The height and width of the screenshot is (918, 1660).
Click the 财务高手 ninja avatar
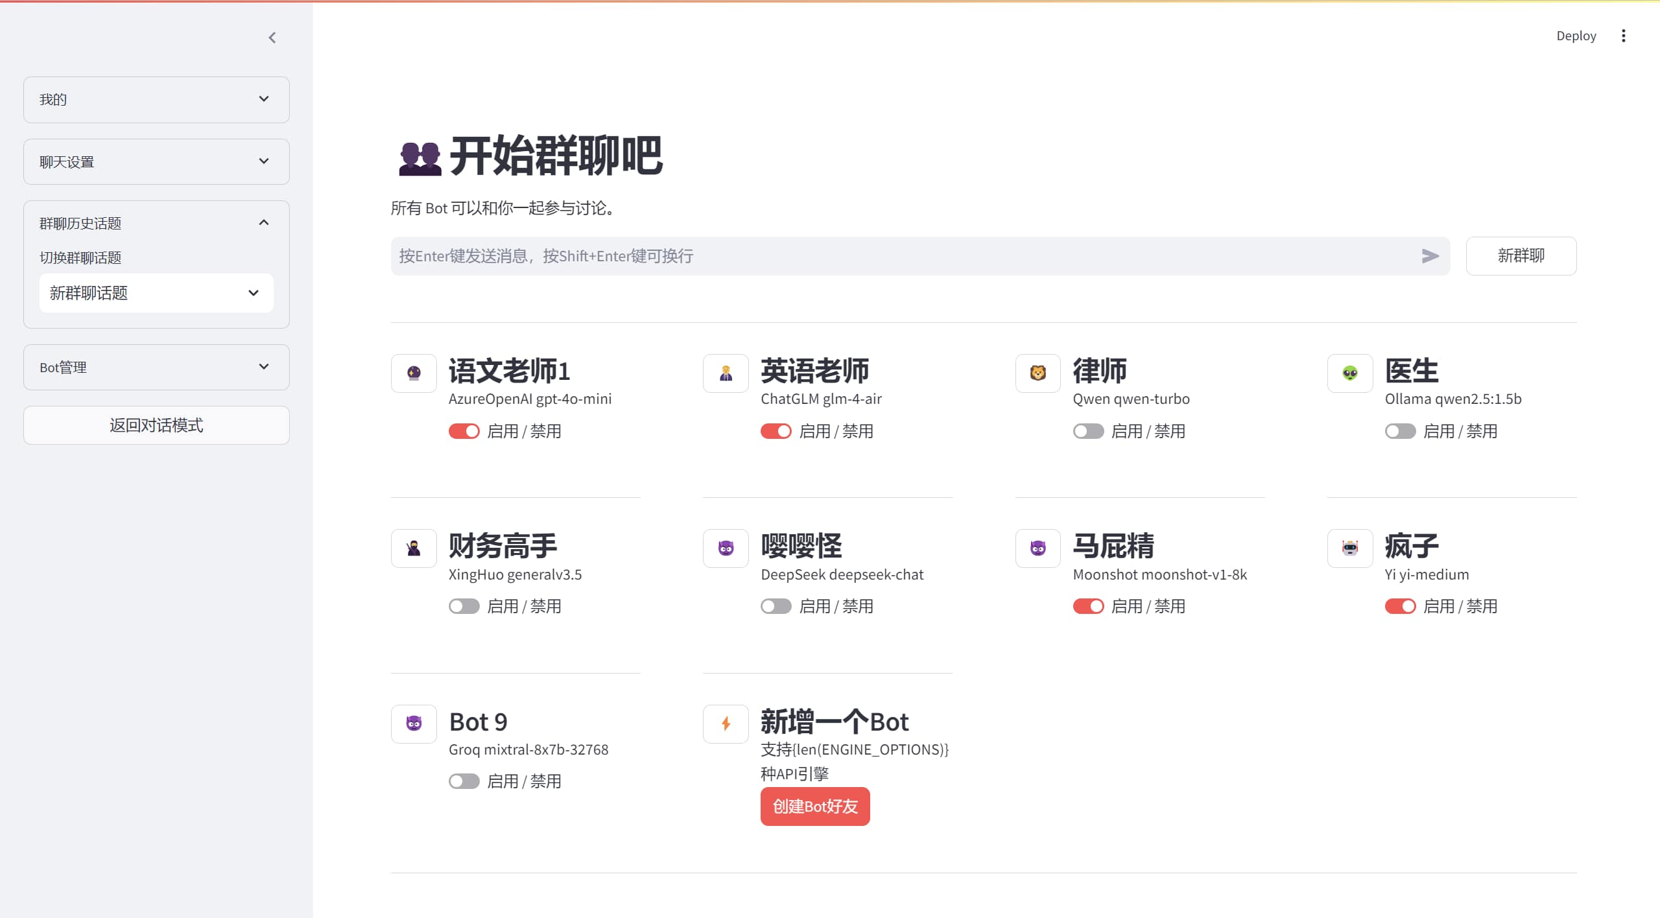[x=414, y=548]
